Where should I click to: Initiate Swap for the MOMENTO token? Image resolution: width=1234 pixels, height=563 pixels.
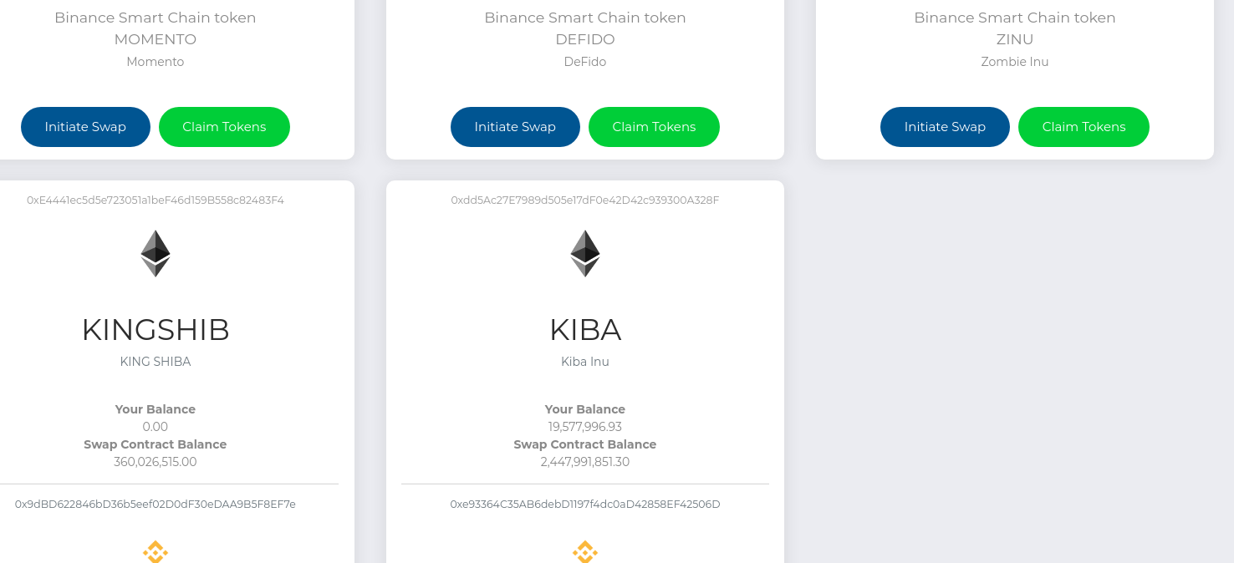[x=85, y=127]
